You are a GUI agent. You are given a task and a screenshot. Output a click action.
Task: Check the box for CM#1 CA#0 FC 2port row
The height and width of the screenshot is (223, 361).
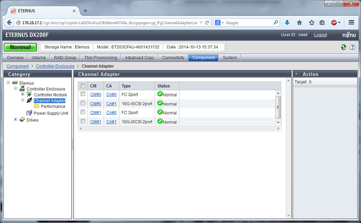click(83, 112)
